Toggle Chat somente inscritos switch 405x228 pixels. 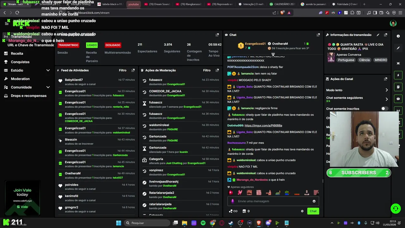tap(384, 109)
